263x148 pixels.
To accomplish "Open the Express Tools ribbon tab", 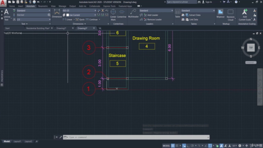I will tap(109, 6).
